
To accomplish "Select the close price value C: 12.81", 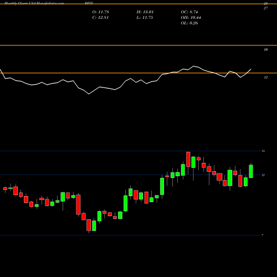I will pyautogui.click(x=100, y=18).
